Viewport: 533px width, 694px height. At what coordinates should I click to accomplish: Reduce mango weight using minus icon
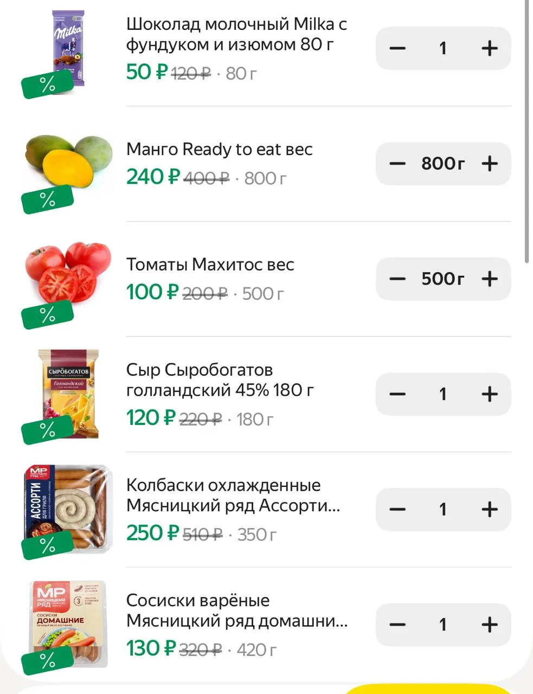point(397,163)
